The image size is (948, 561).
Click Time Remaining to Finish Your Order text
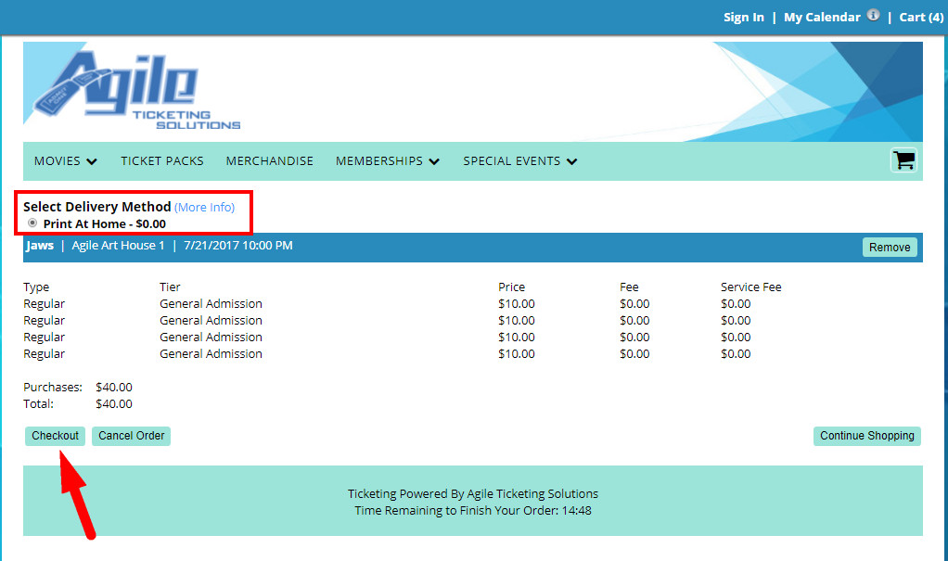pos(473,510)
